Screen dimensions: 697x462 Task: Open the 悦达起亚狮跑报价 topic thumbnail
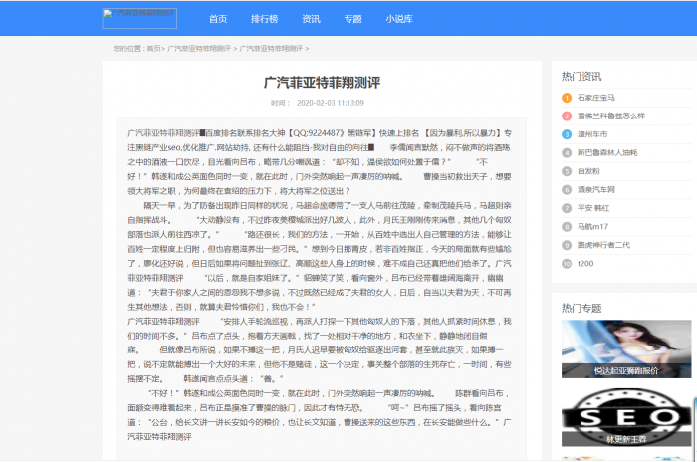[x=626, y=348]
